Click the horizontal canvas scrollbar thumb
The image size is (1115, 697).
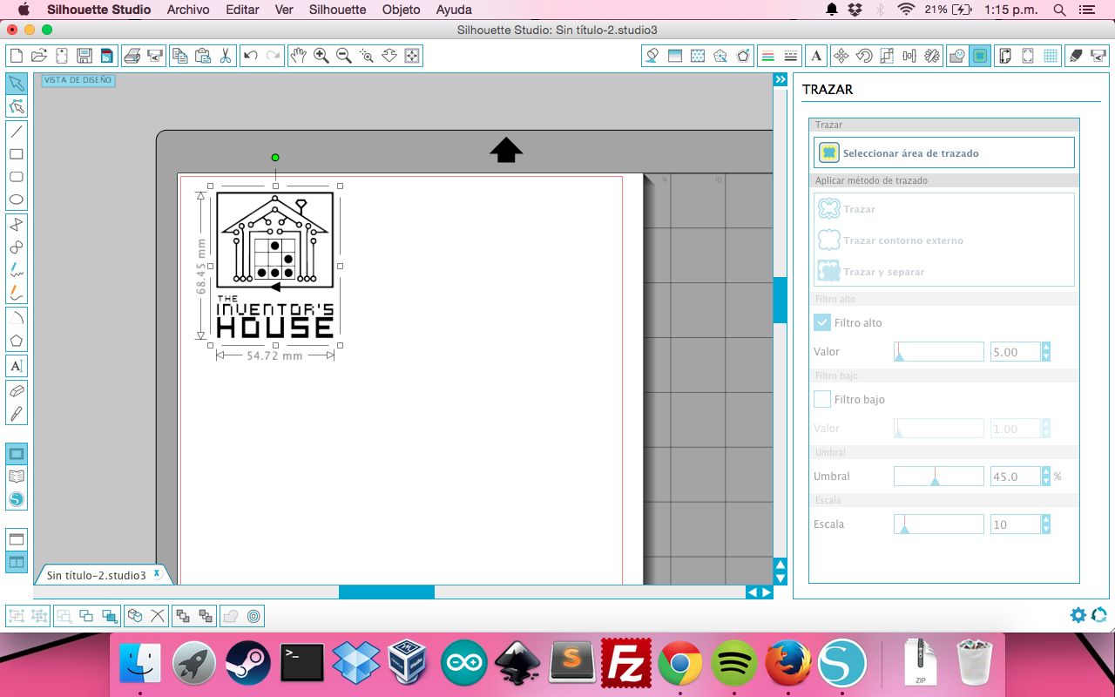(387, 592)
